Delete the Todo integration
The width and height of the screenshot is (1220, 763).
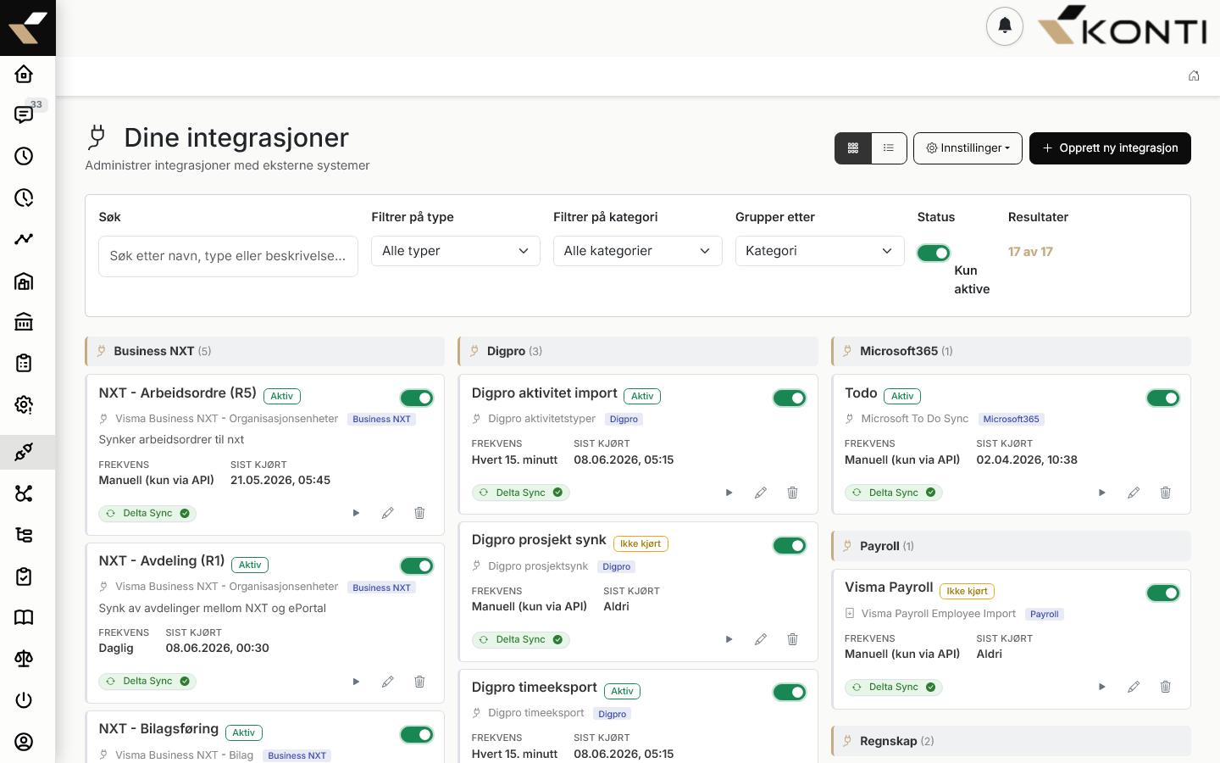tap(1165, 493)
